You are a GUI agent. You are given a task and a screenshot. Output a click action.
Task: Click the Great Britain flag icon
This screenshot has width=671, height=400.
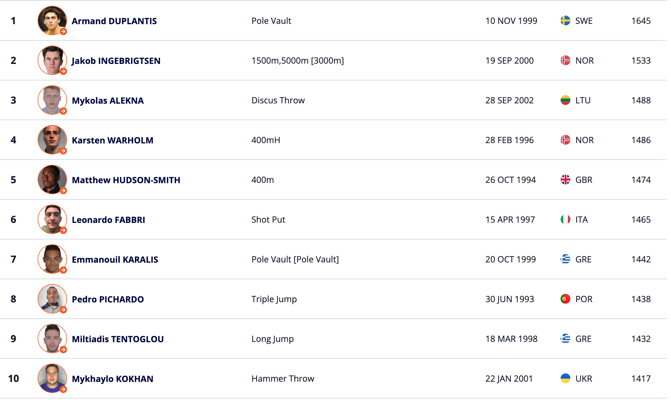(565, 180)
